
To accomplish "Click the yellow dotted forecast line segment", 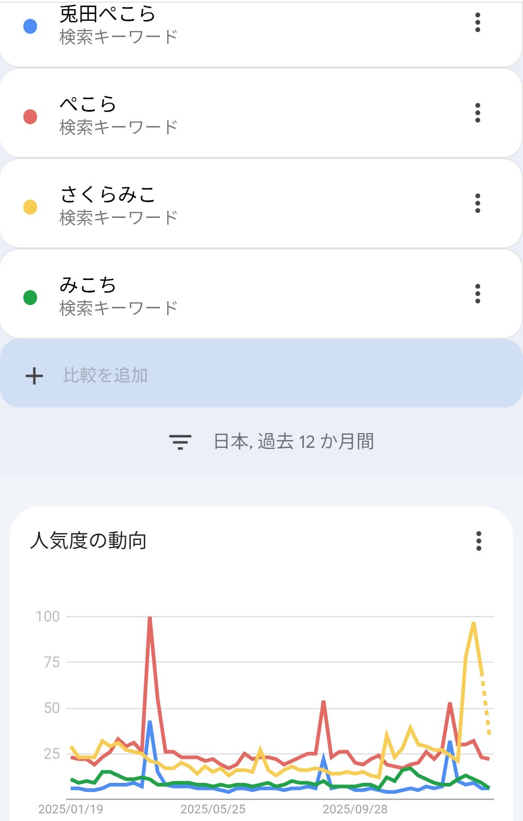I will [485, 703].
